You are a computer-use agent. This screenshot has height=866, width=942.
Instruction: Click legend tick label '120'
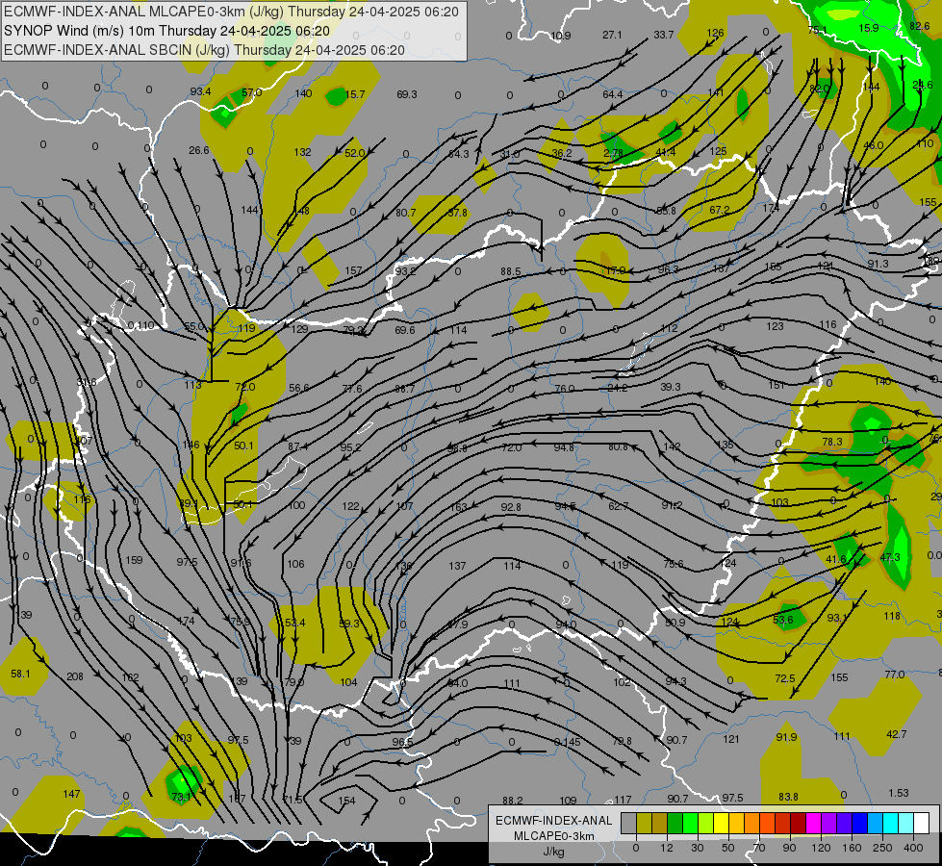[x=821, y=848]
